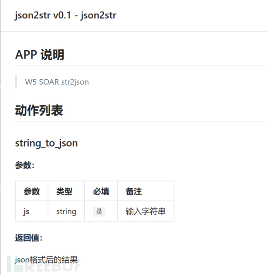Screen dimensions: 267x275
Task: Select the APP 说明 heading
Action: pos(39,55)
